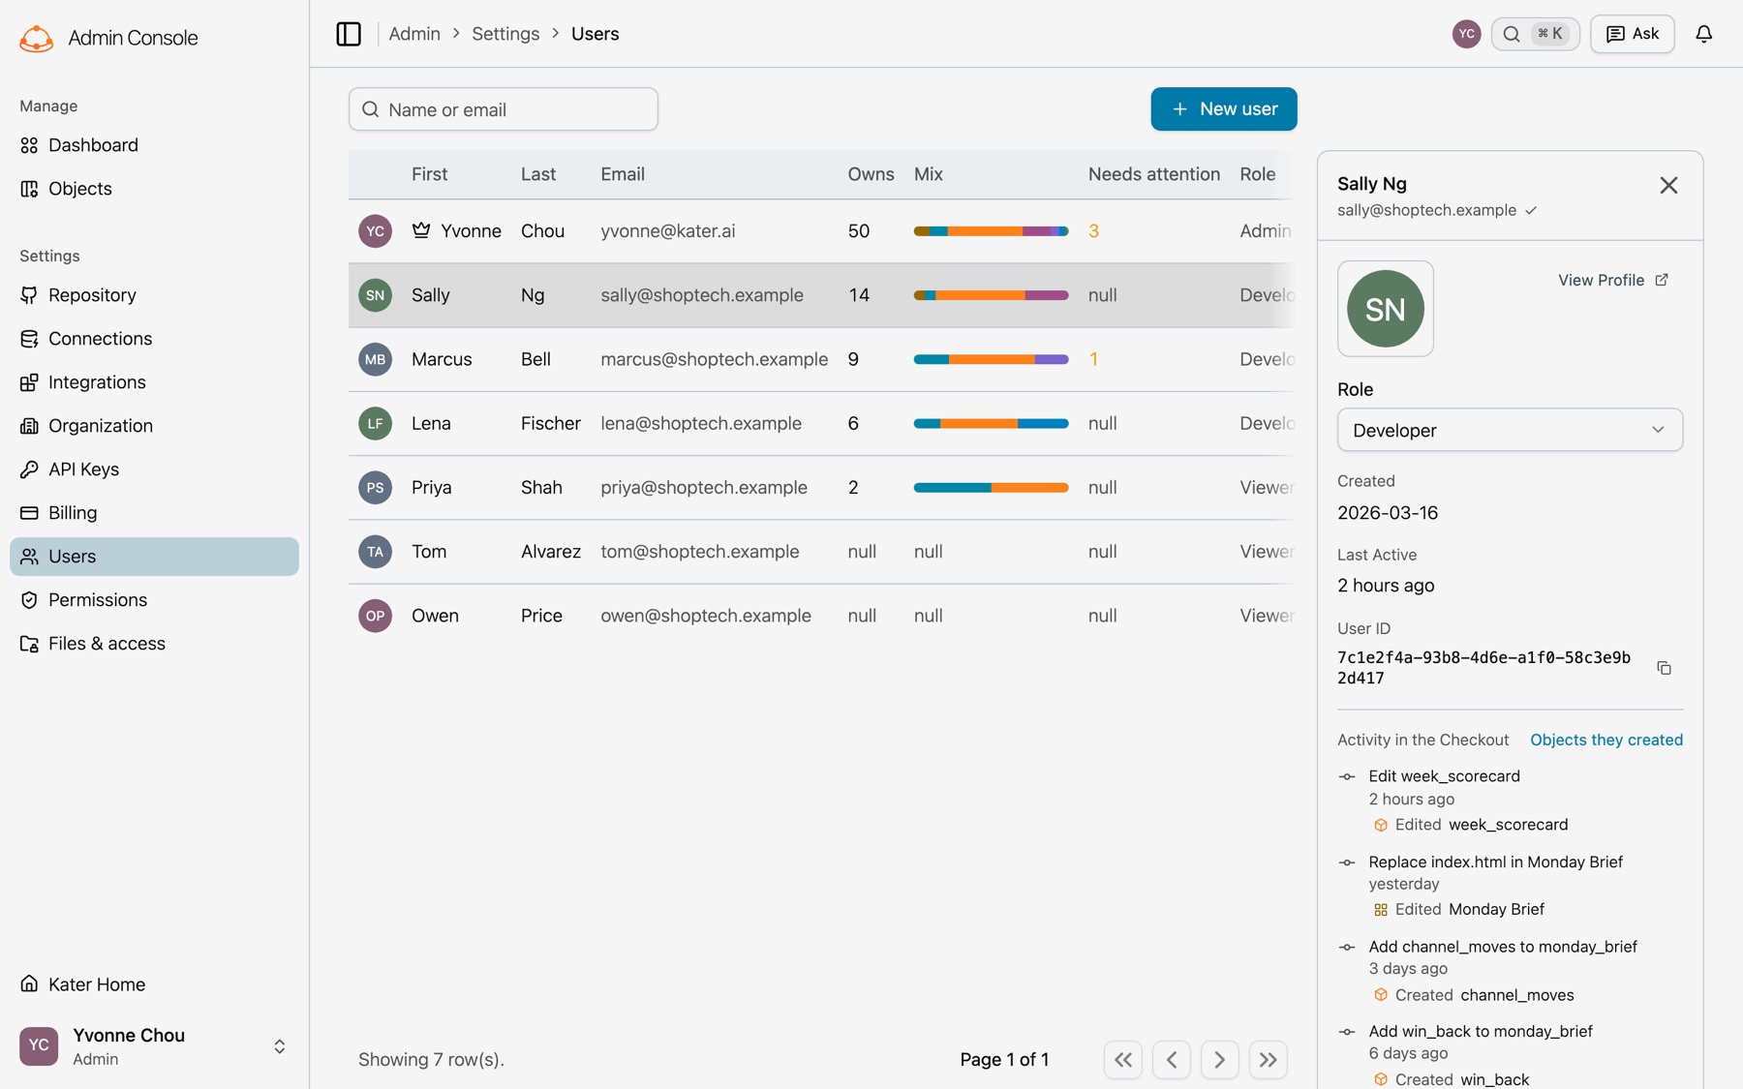Open Files & access settings
1743x1089 pixels.
click(154, 644)
